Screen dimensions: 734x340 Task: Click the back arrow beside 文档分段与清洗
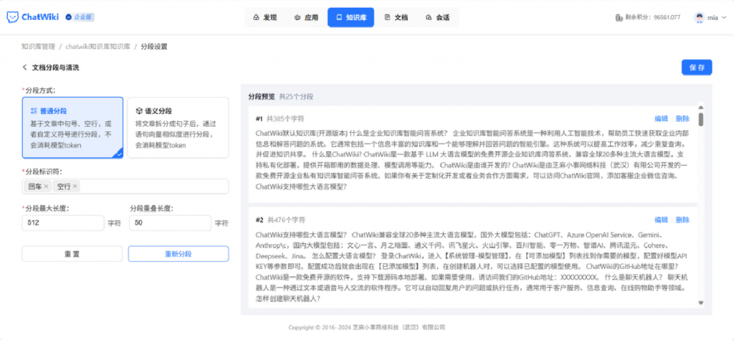click(x=25, y=67)
